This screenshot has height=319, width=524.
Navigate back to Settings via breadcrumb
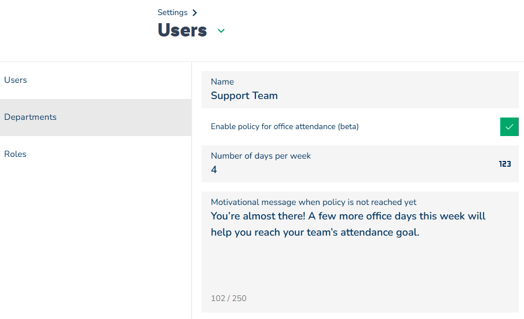coord(172,13)
